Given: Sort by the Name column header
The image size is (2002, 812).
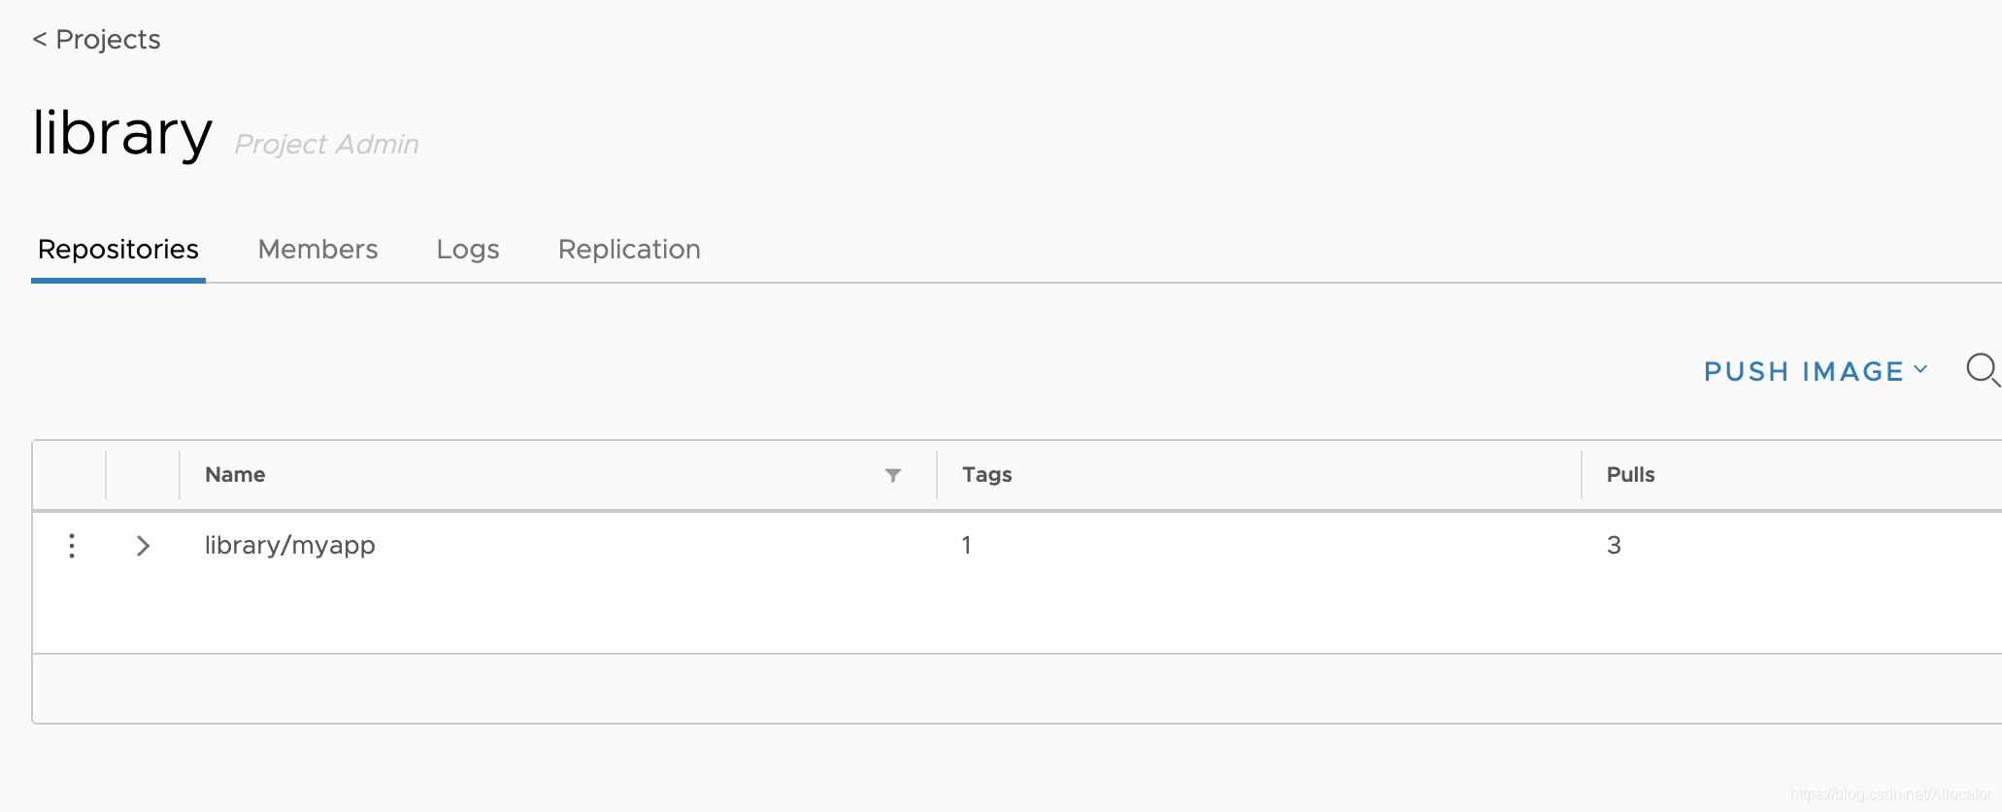Looking at the screenshot, I should [235, 475].
